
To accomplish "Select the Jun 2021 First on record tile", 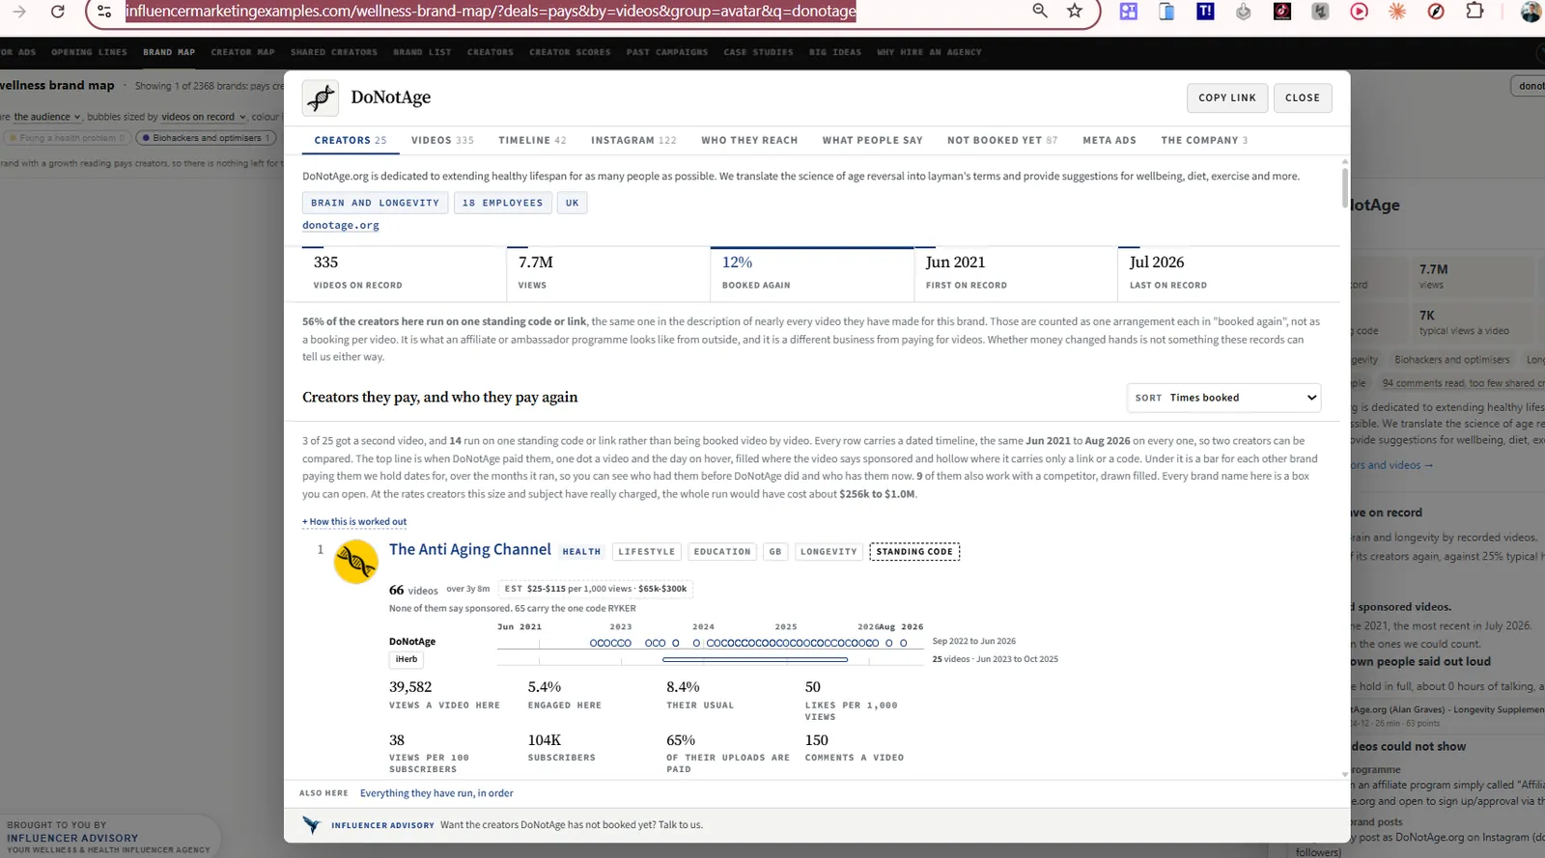I will coord(1015,273).
